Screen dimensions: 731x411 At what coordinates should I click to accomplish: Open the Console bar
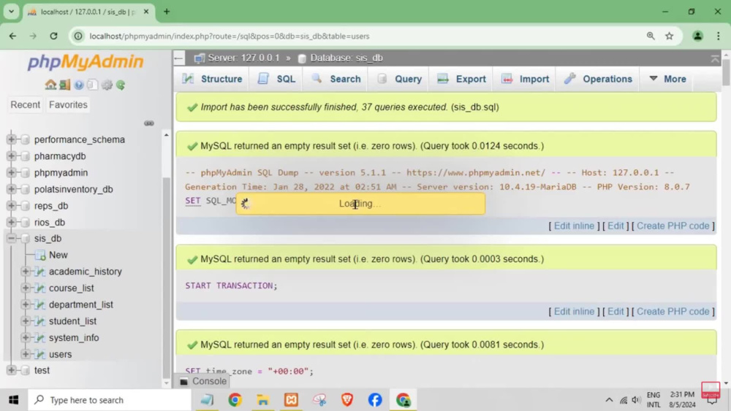coord(203,381)
